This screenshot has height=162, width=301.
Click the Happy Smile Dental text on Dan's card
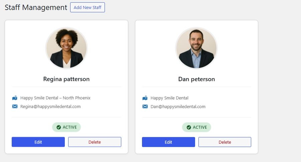169,98
